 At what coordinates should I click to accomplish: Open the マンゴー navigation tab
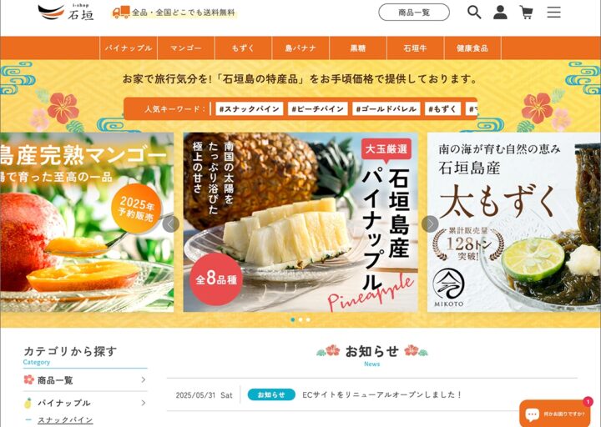[x=186, y=48]
